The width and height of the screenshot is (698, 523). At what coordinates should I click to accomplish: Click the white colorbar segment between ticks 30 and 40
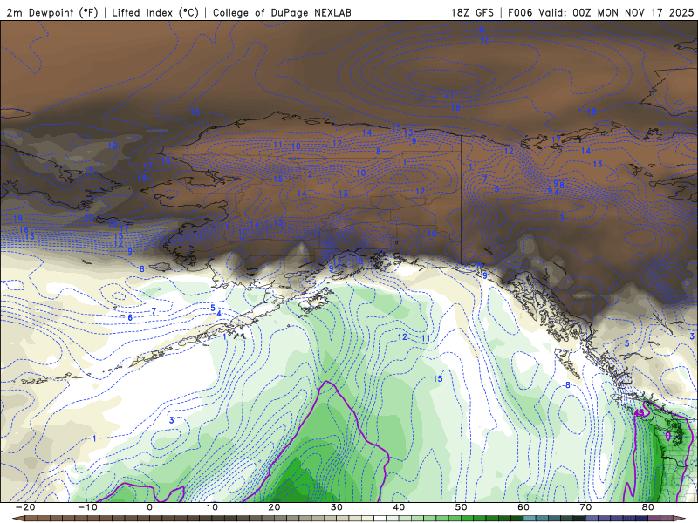pyautogui.click(x=380, y=519)
